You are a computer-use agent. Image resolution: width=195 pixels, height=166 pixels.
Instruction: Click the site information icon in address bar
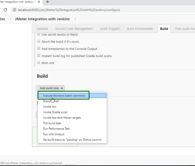coord(14,10)
